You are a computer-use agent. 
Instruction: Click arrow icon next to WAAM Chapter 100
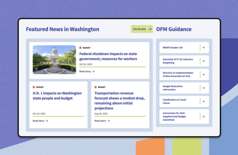tap(203, 48)
